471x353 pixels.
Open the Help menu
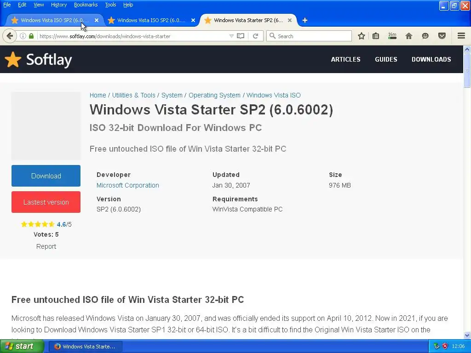[x=128, y=5]
